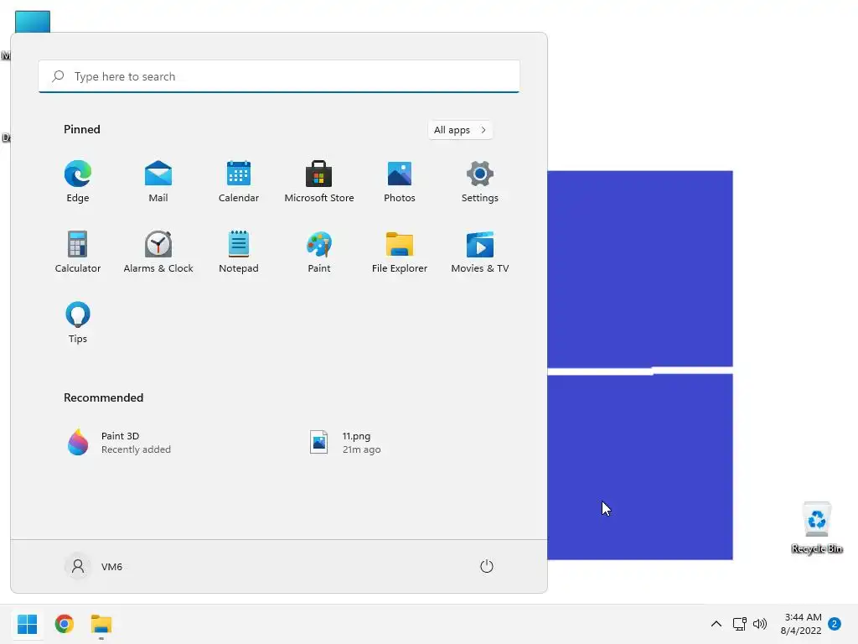
Task: Expand the All apps list
Action: click(x=460, y=130)
